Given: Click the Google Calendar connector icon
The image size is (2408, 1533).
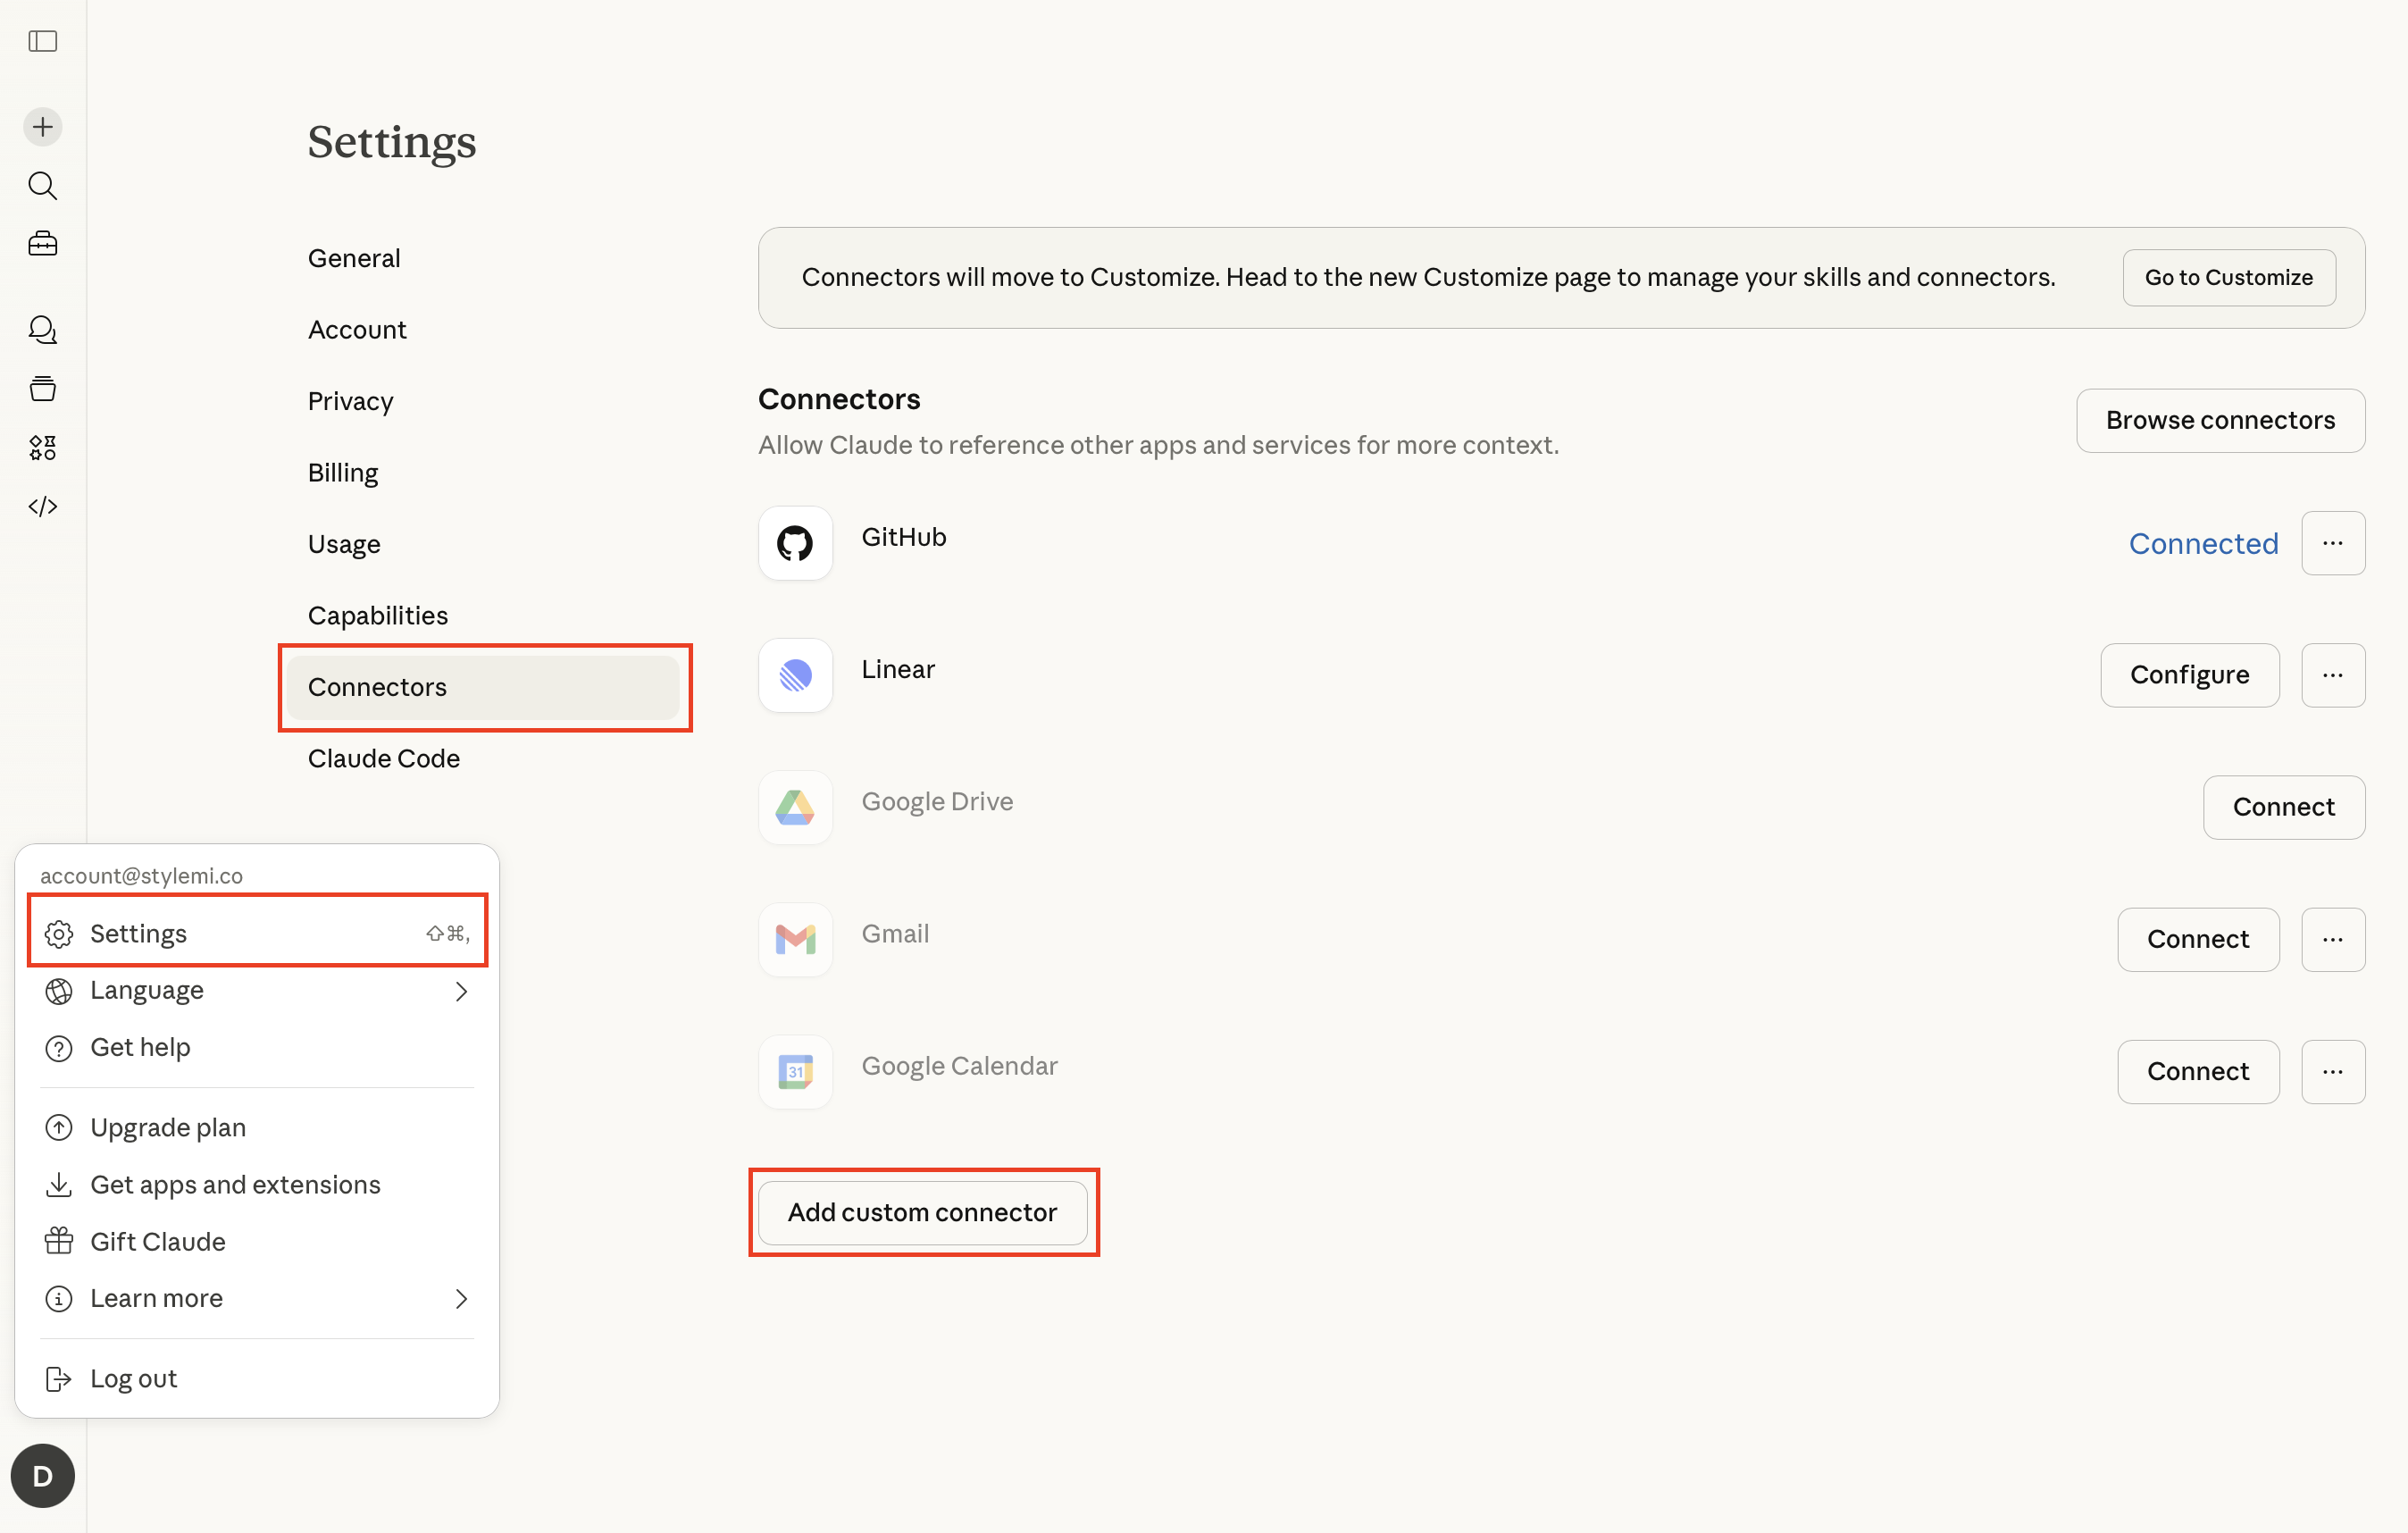Looking at the screenshot, I should click(x=795, y=1071).
